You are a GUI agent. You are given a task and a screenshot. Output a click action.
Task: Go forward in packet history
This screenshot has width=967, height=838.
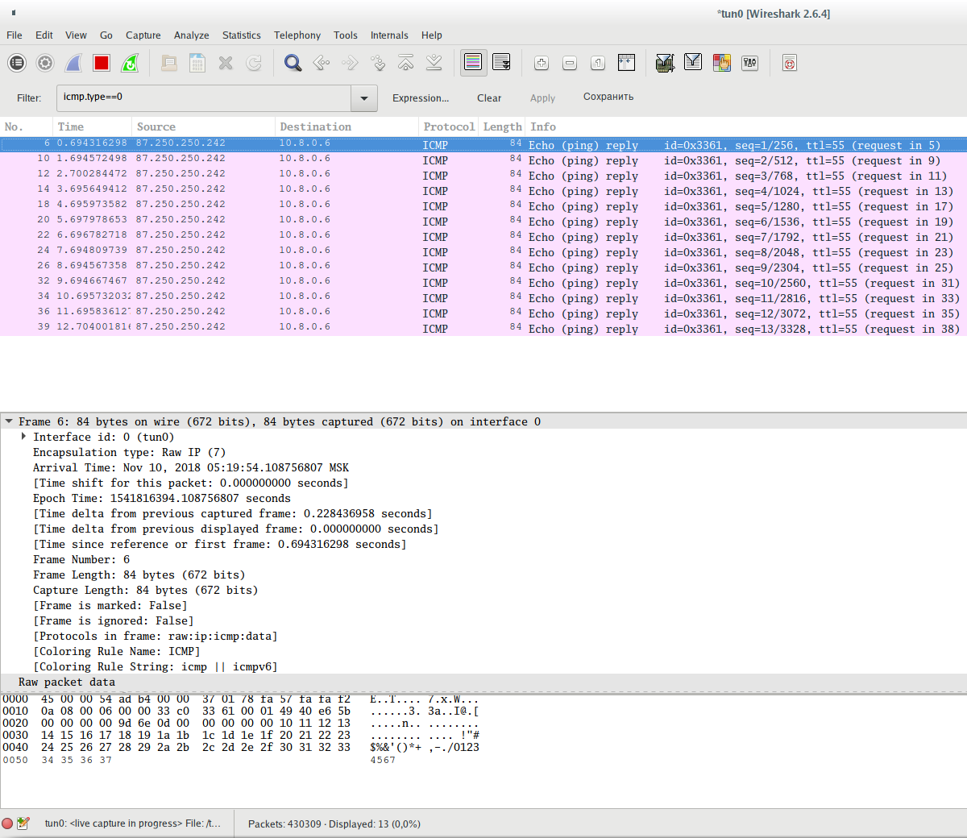tap(350, 63)
